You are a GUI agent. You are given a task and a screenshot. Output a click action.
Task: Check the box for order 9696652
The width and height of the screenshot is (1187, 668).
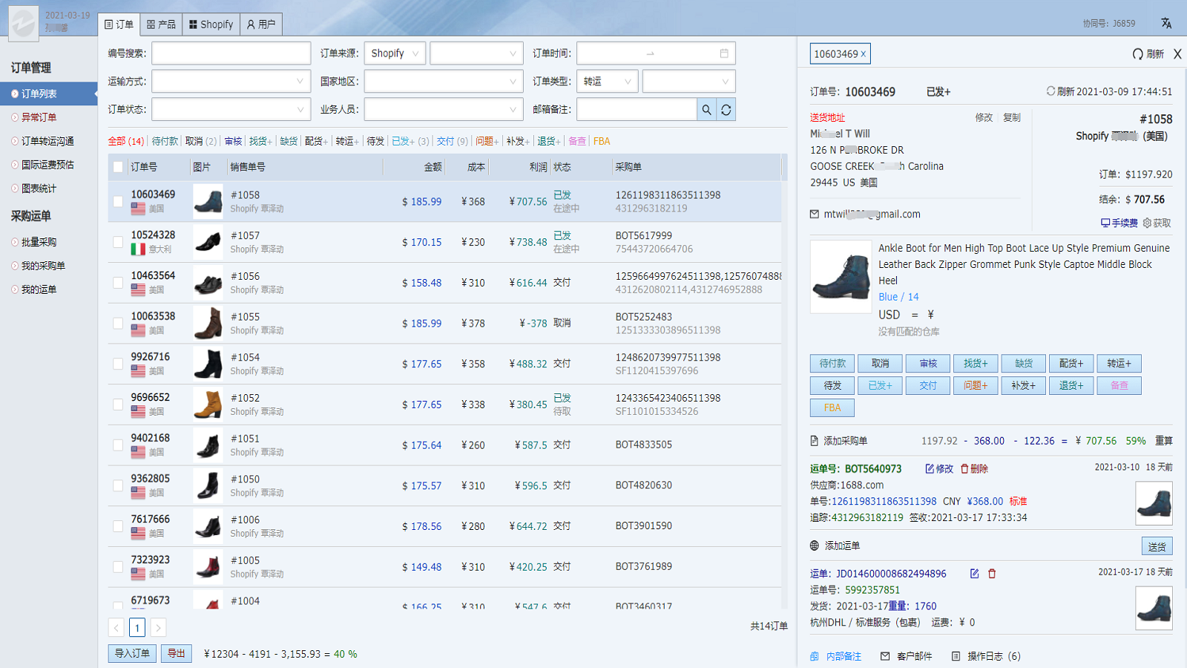[x=118, y=405]
